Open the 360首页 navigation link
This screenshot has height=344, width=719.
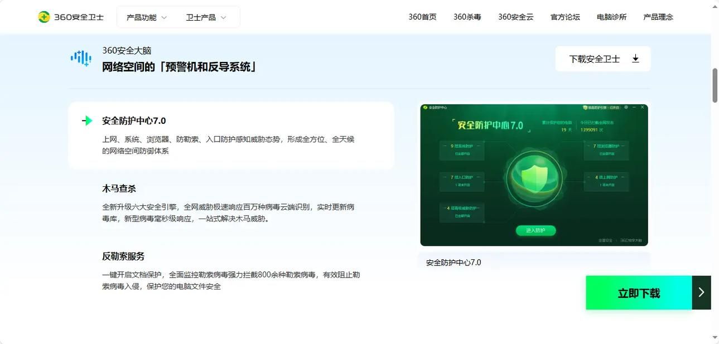click(422, 17)
